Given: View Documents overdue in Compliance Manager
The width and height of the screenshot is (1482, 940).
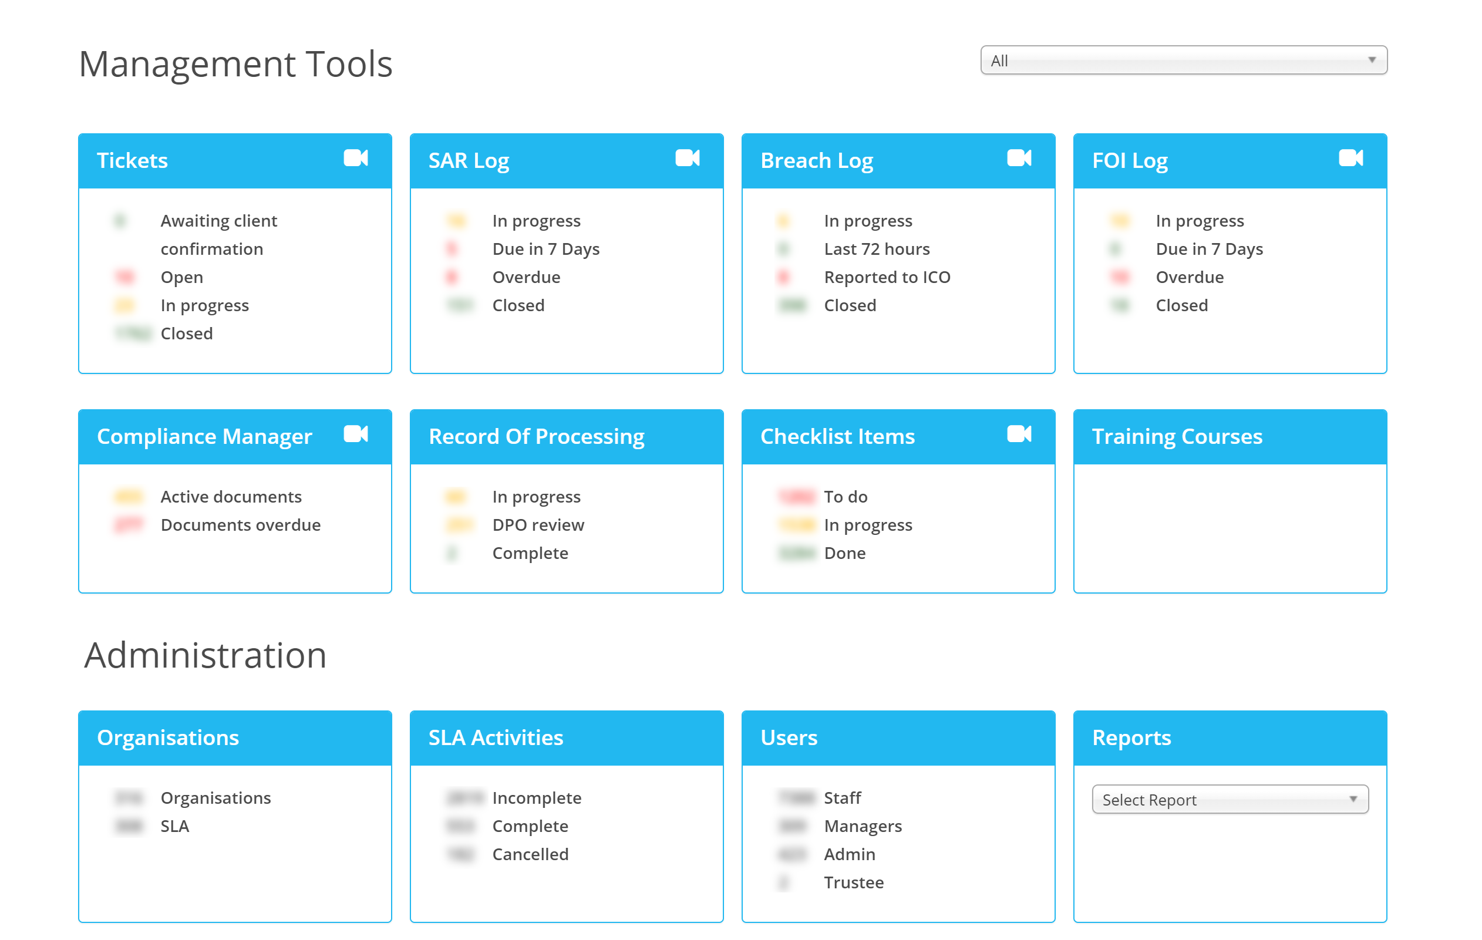Looking at the screenshot, I should point(240,524).
